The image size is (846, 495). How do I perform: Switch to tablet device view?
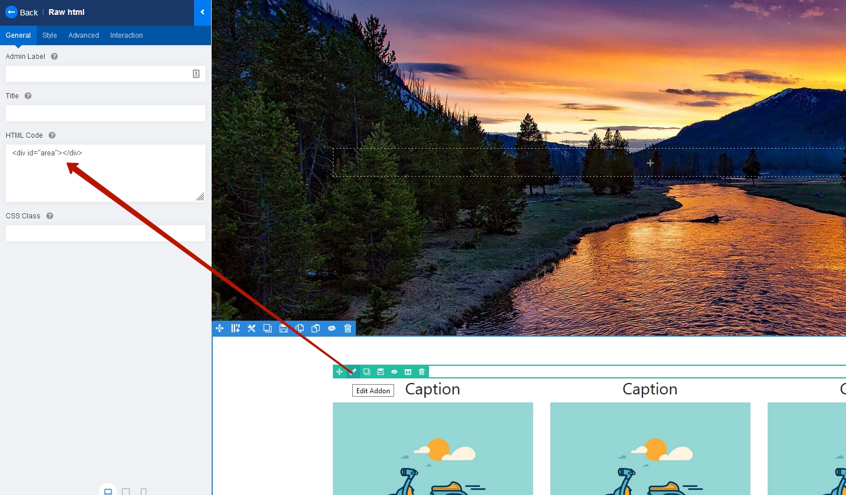point(126,491)
